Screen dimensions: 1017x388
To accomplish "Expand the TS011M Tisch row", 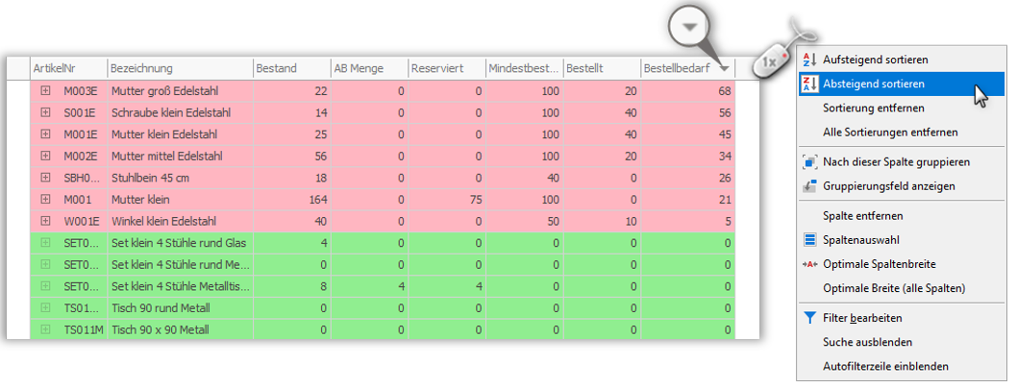I will click(x=45, y=329).
